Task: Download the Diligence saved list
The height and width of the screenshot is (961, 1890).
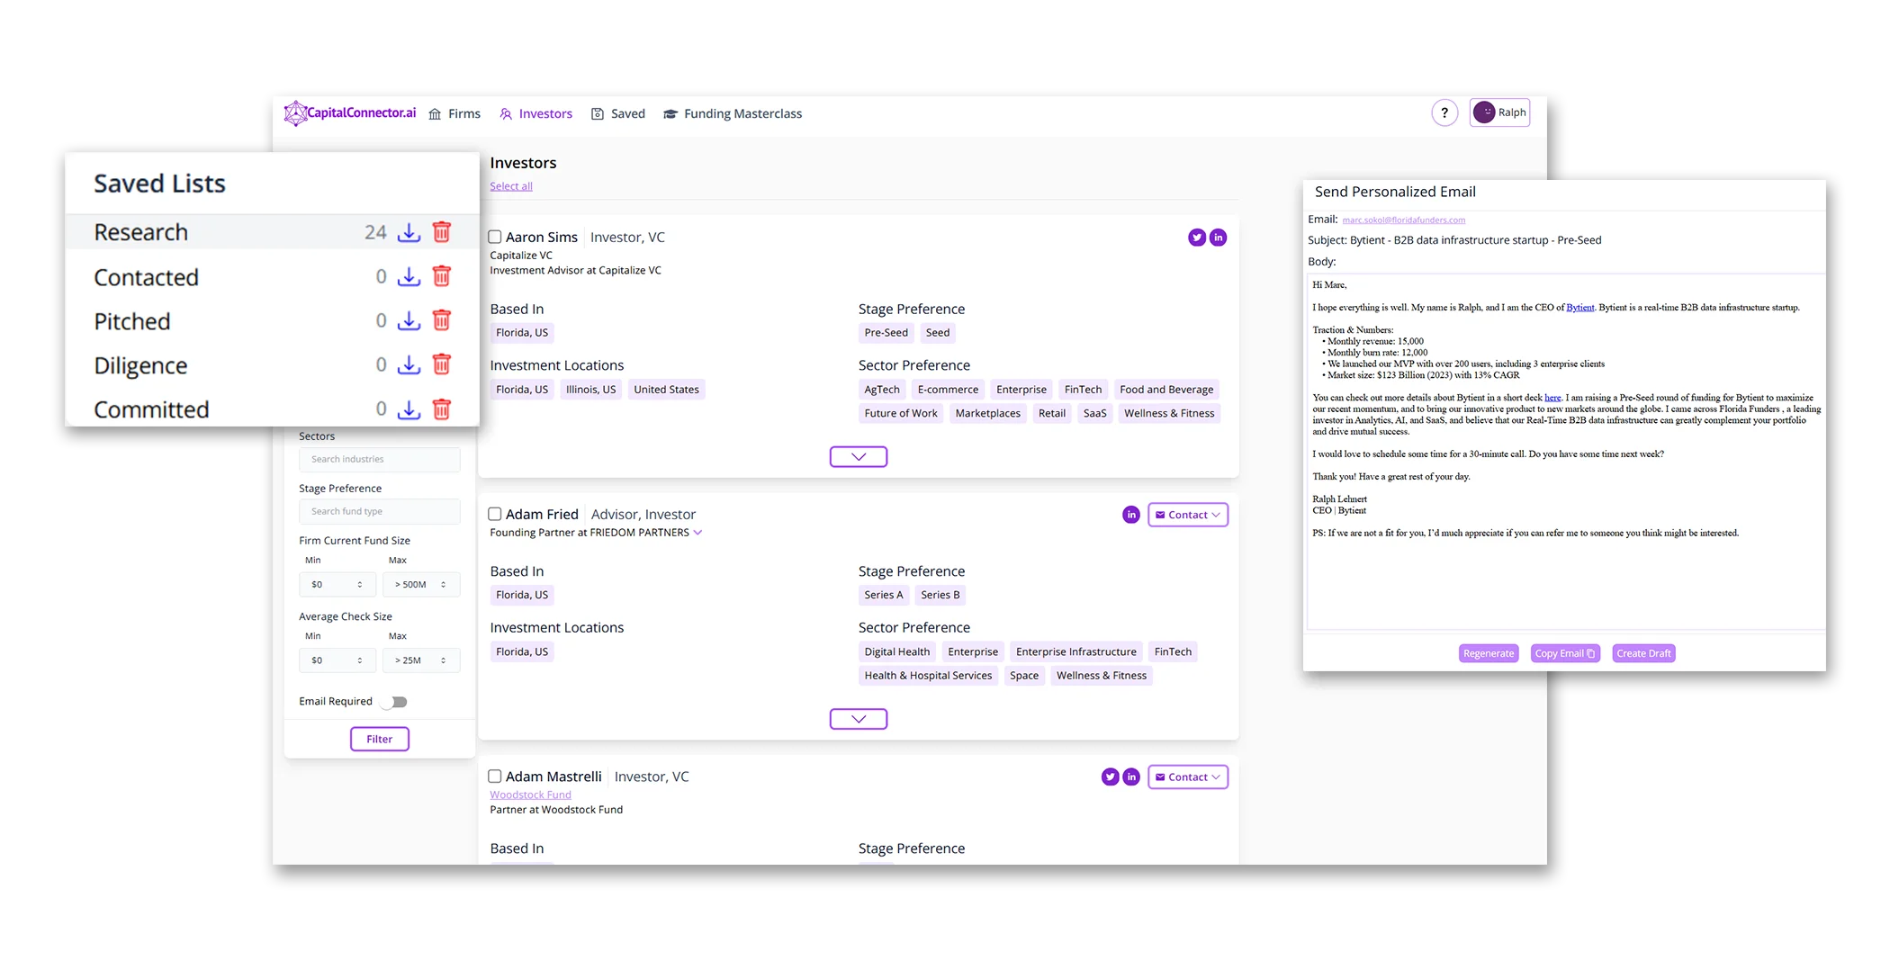Action: click(409, 365)
